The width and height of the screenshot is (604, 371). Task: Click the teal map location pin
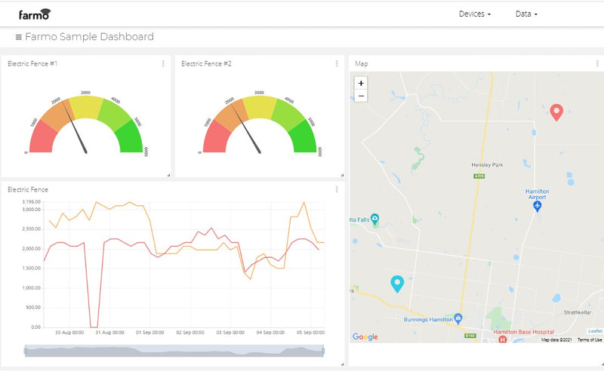pos(396,283)
